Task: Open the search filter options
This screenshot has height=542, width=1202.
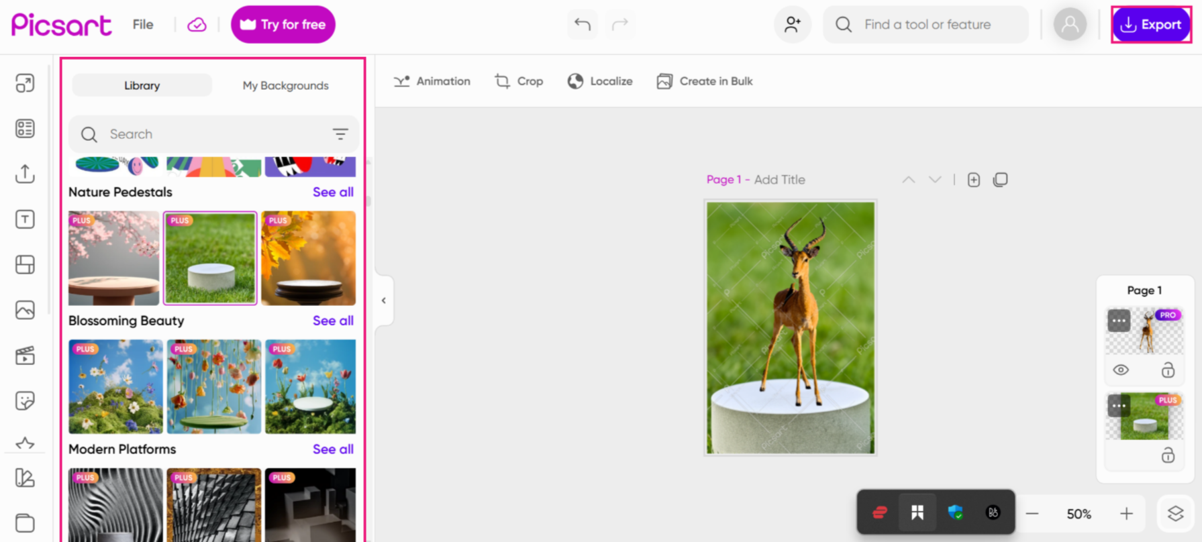Action: pyautogui.click(x=340, y=134)
